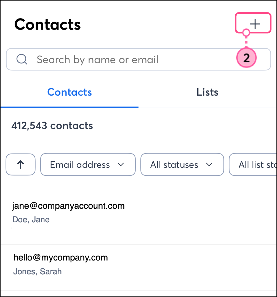Screen dimensions: 277x297
Task: Select the Jones, Sarah name label
Action: 38,271
